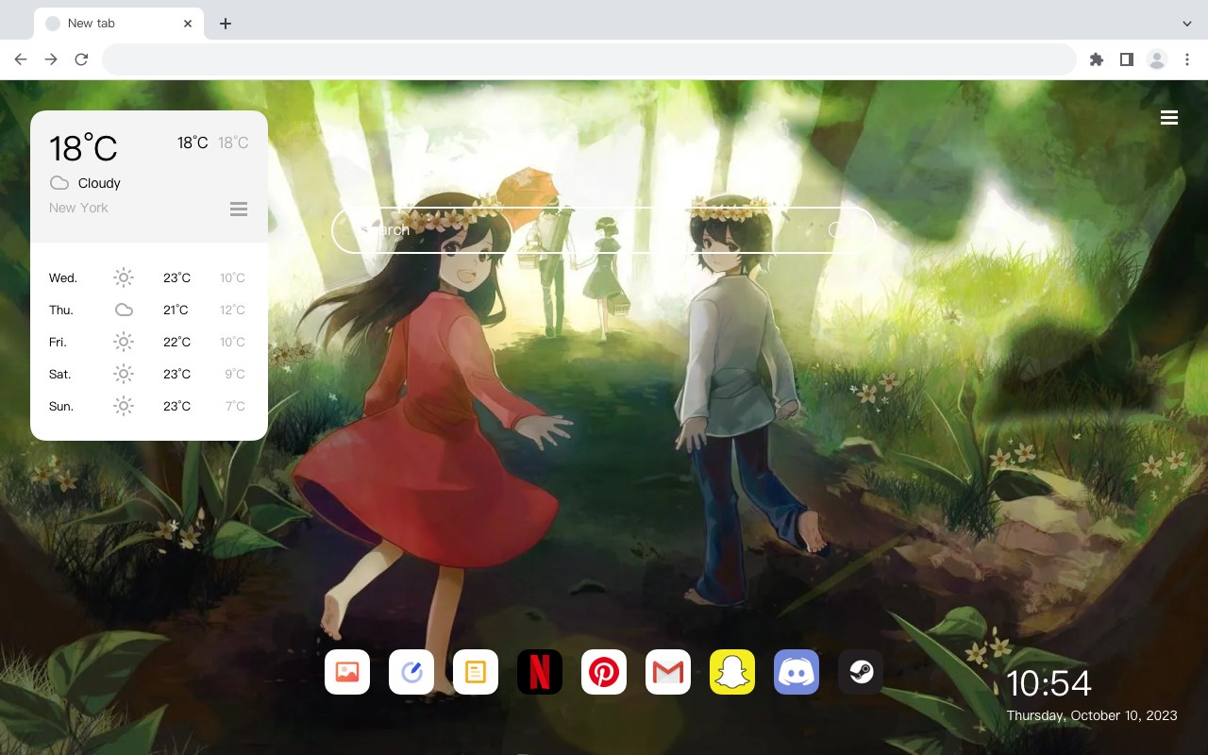
Task: Open the weather widget list menu
Action: [239, 209]
